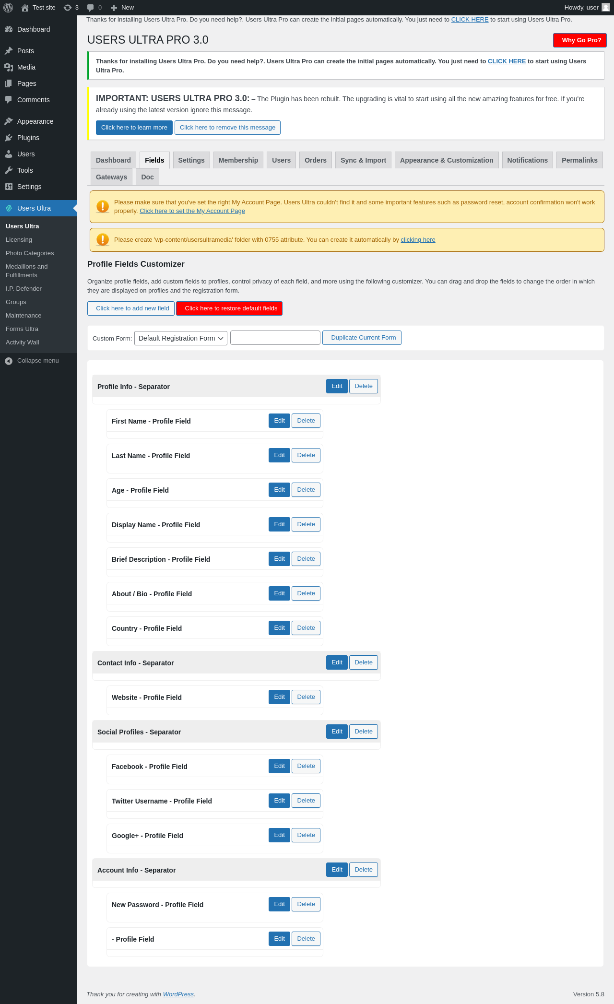Open the Membership tab

238,160
